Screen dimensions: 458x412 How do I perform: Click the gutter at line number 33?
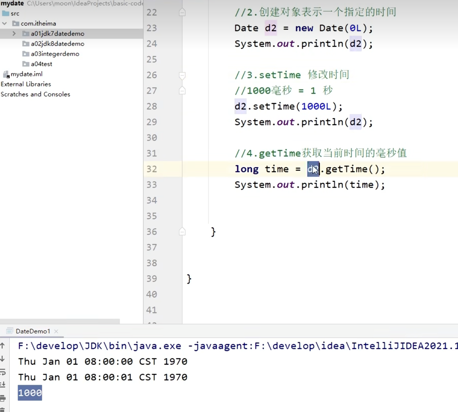tap(152, 185)
